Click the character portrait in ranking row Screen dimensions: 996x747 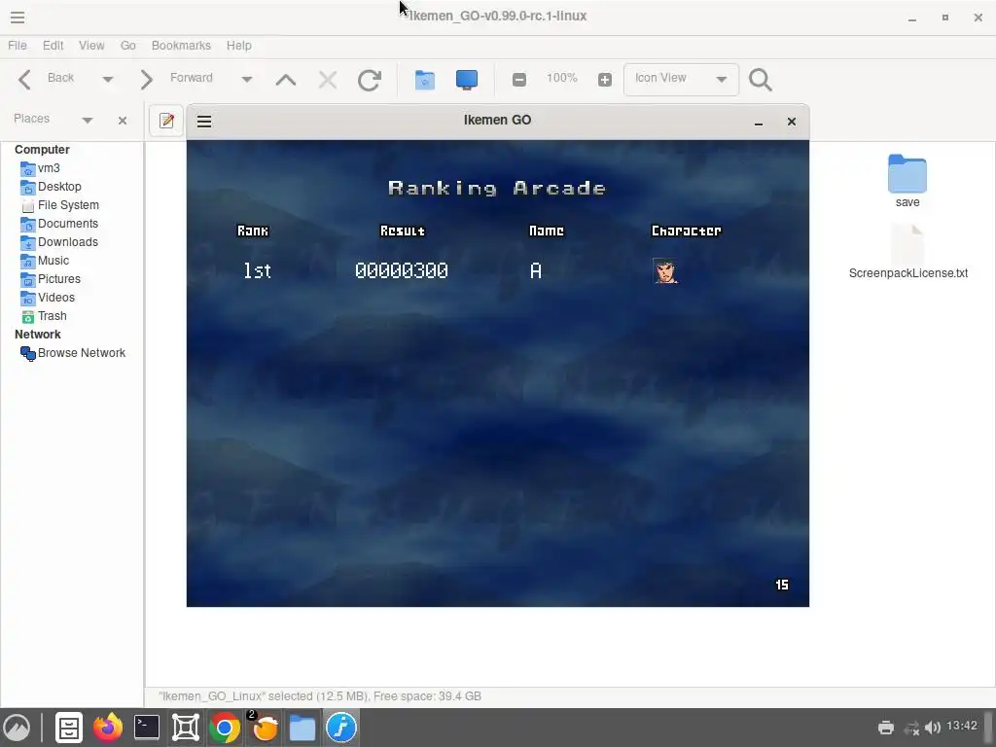pos(665,271)
